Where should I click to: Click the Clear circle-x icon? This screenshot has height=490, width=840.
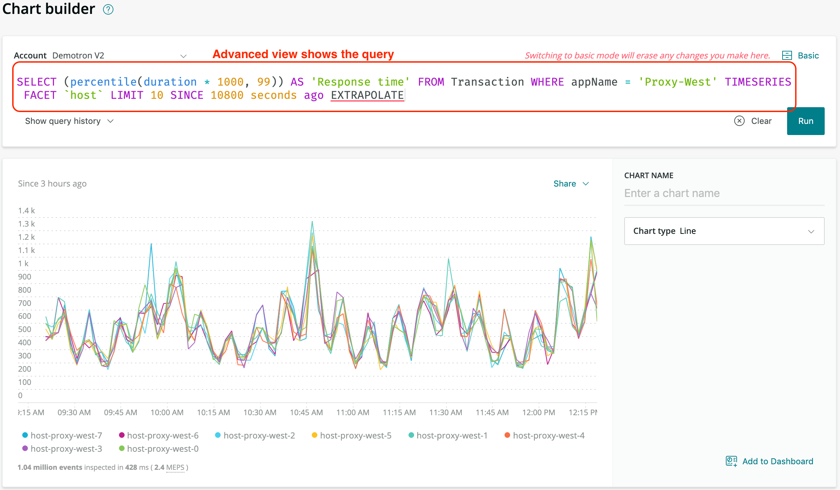tap(739, 121)
